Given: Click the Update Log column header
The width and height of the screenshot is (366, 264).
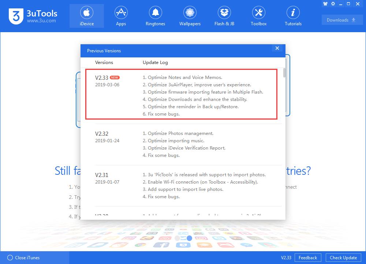Looking at the screenshot, I should point(155,63).
